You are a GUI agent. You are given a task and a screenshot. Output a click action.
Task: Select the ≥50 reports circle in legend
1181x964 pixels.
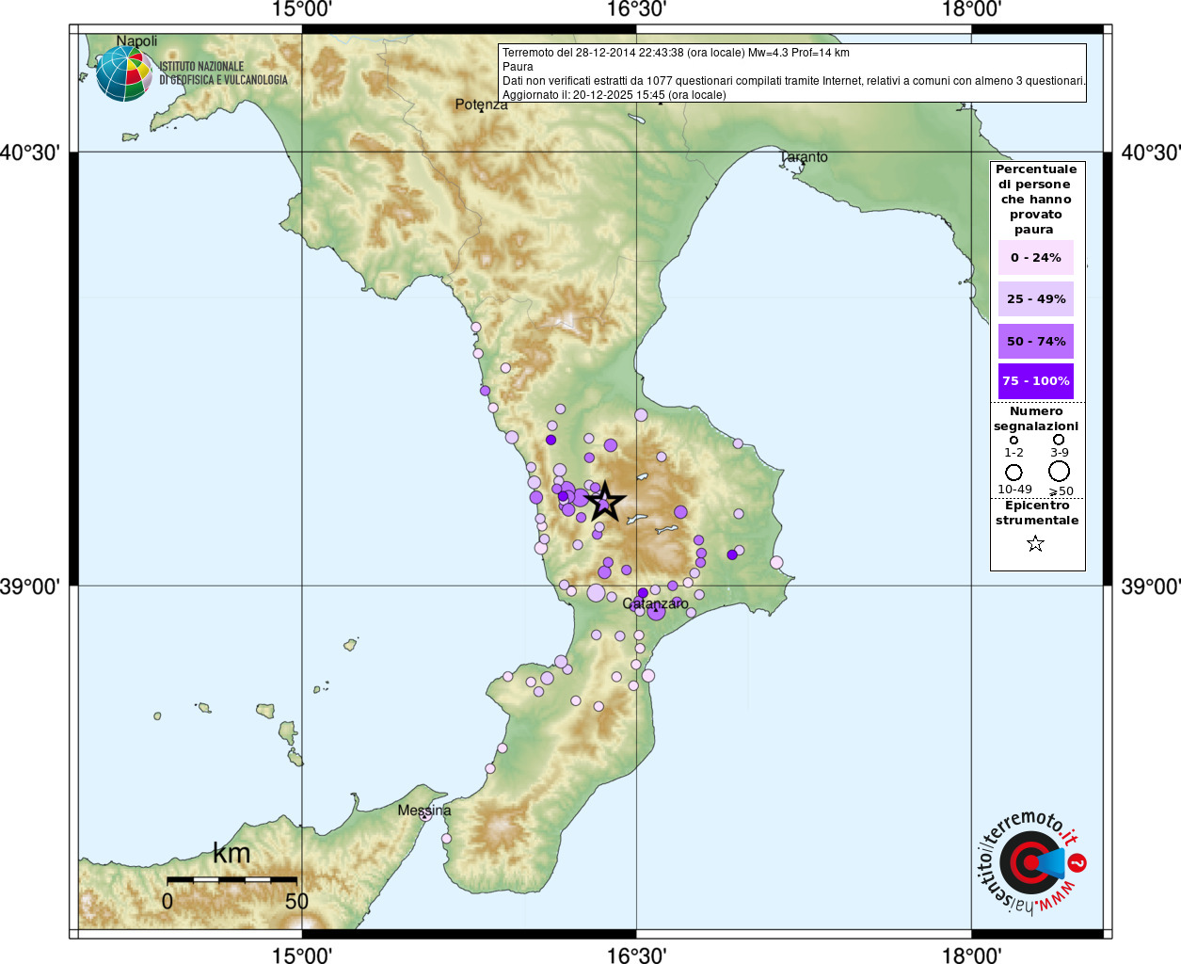(x=1060, y=471)
